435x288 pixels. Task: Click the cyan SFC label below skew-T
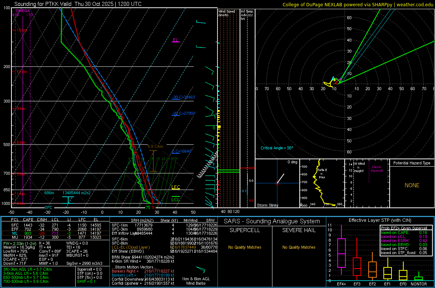[x=48, y=207]
